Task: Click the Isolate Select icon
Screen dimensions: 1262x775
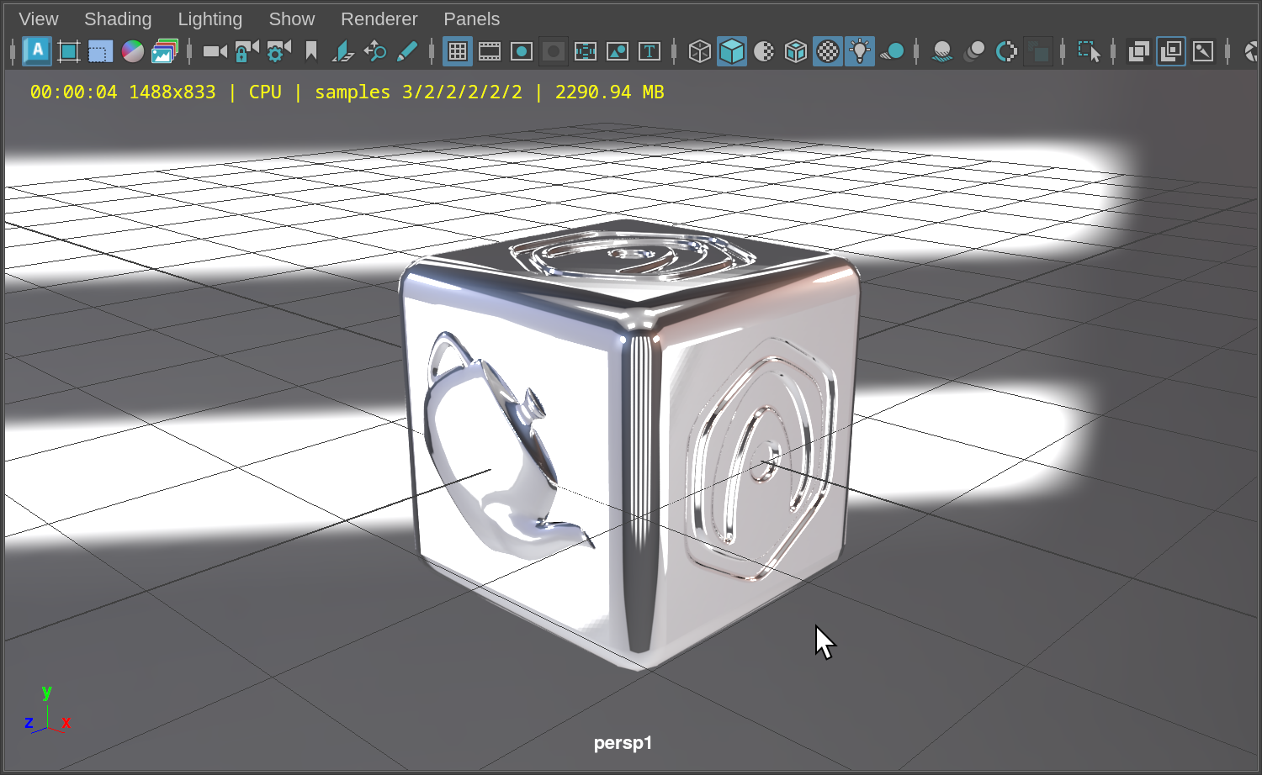Action: [1089, 51]
